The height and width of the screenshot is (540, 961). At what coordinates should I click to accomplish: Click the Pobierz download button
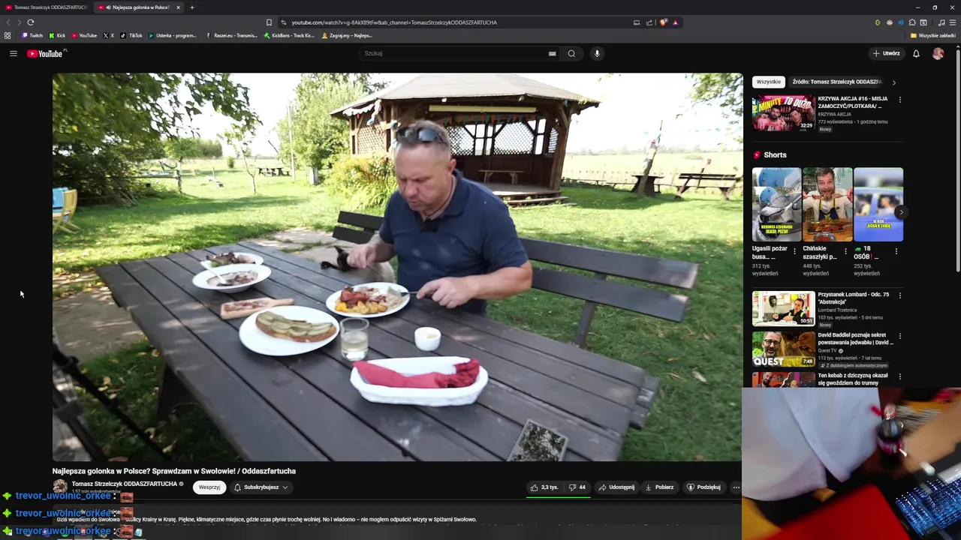[x=660, y=487]
